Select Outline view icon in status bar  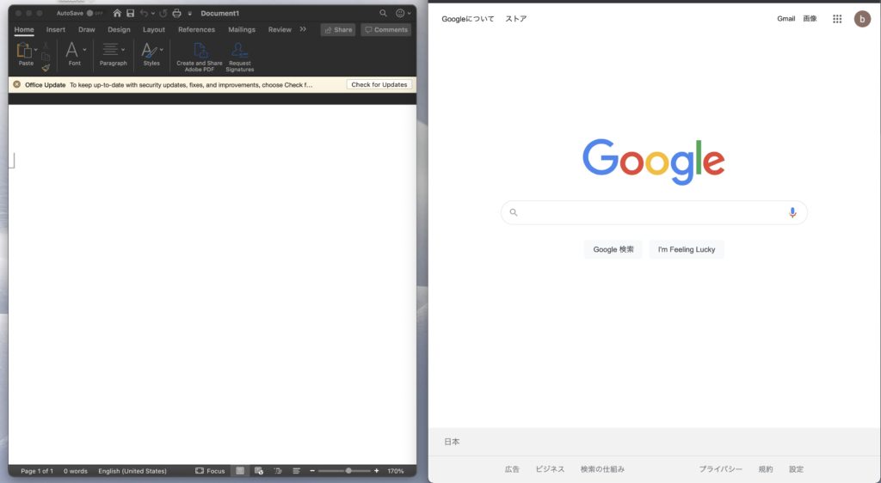tap(278, 471)
